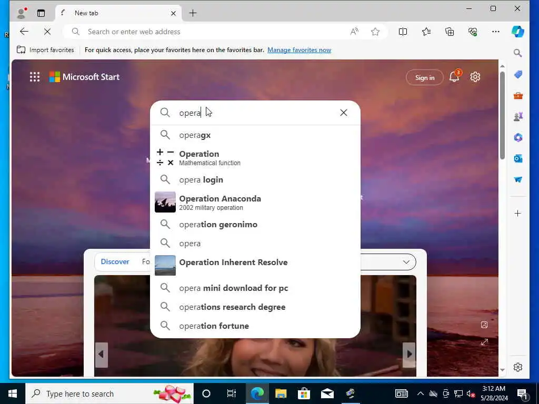Open a new tab with plus button

coord(193,13)
